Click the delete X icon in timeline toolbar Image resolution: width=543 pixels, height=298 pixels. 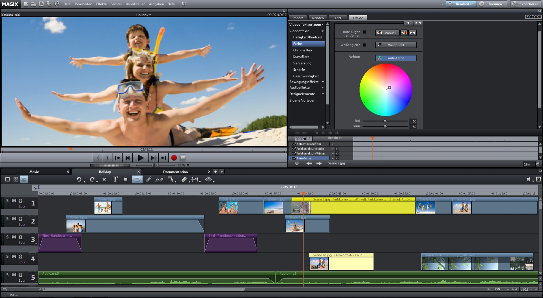(x=104, y=179)
